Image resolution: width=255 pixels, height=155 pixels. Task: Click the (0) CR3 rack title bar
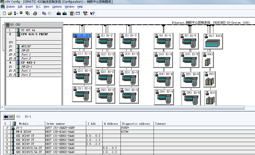[34, 25]
